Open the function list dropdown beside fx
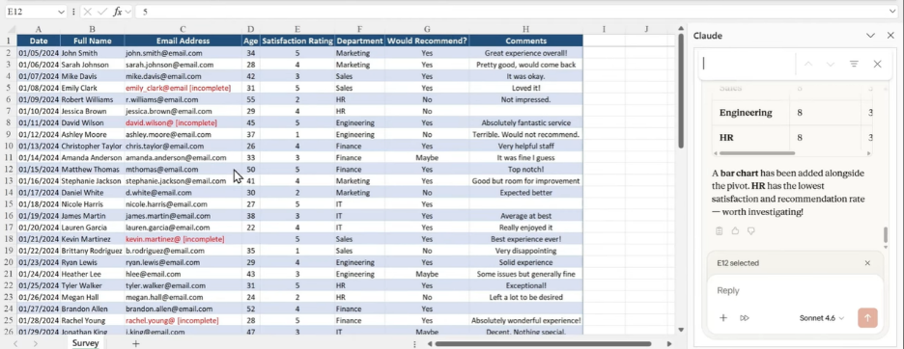This screenshot has width=904, height=349. (128, 12)
